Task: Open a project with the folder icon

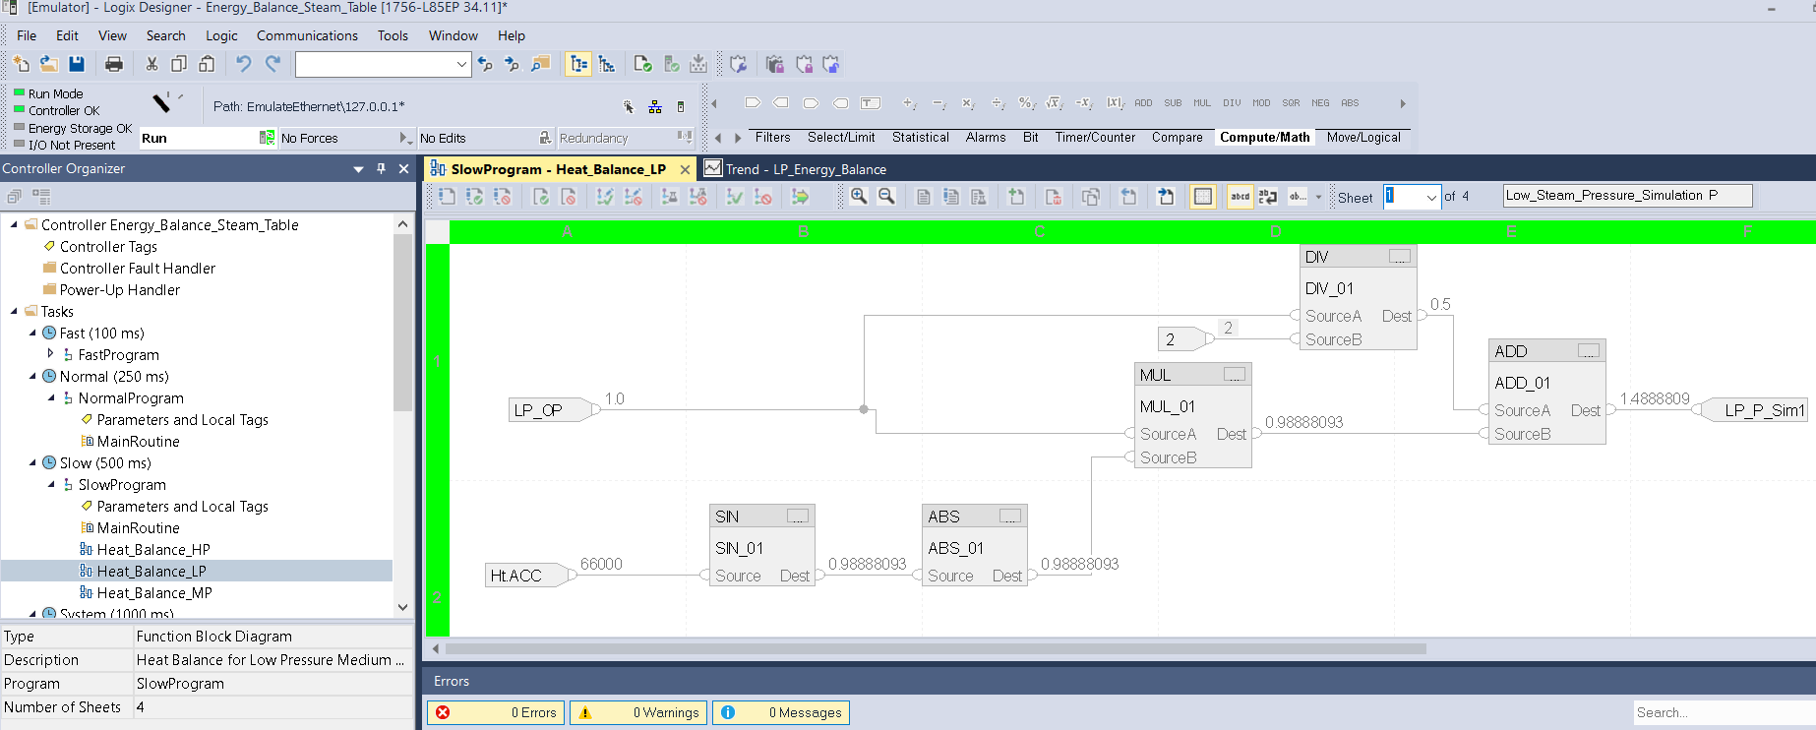Action: [48, 64]
